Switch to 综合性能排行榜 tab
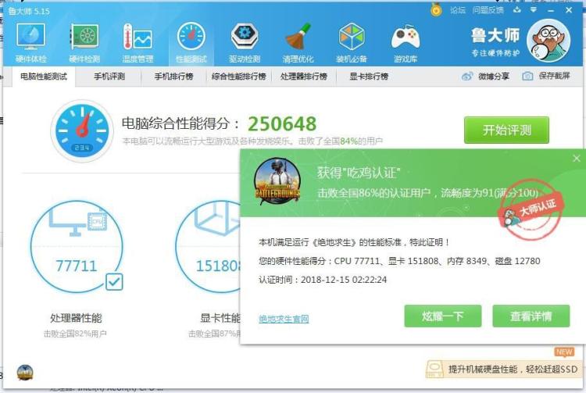Image resolution: width=586 pixels, height=393 pixels. point(238,77)
